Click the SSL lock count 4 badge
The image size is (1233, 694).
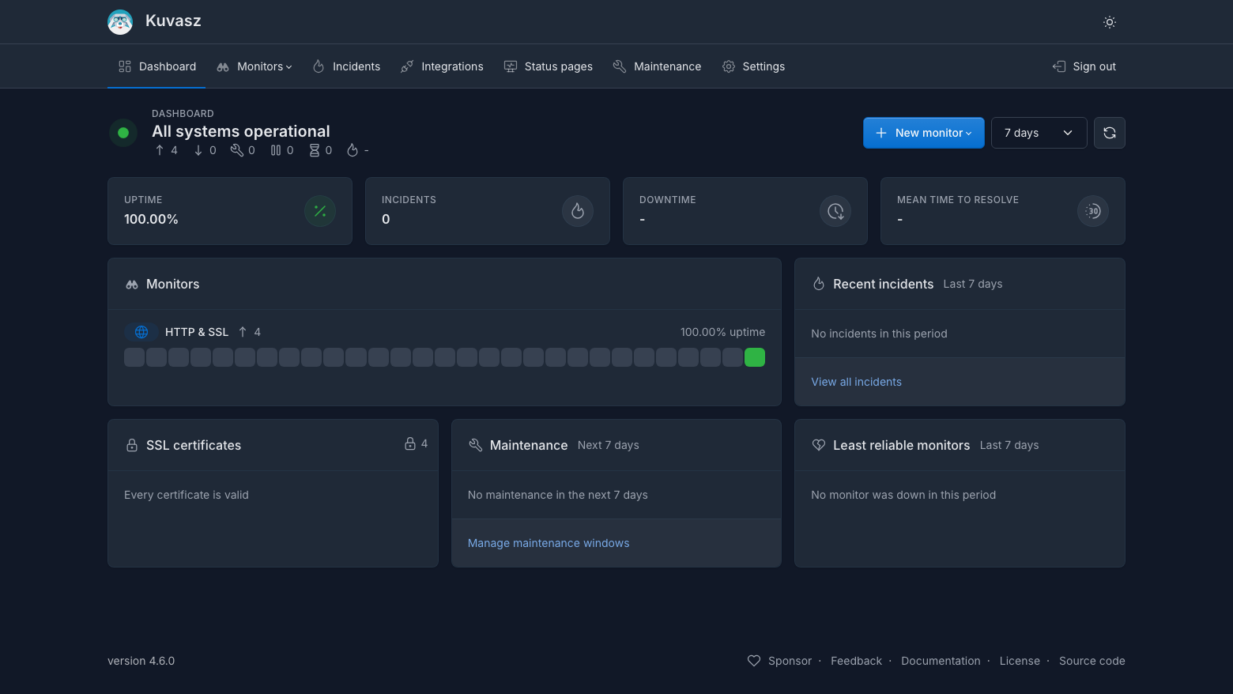point(417,443)
